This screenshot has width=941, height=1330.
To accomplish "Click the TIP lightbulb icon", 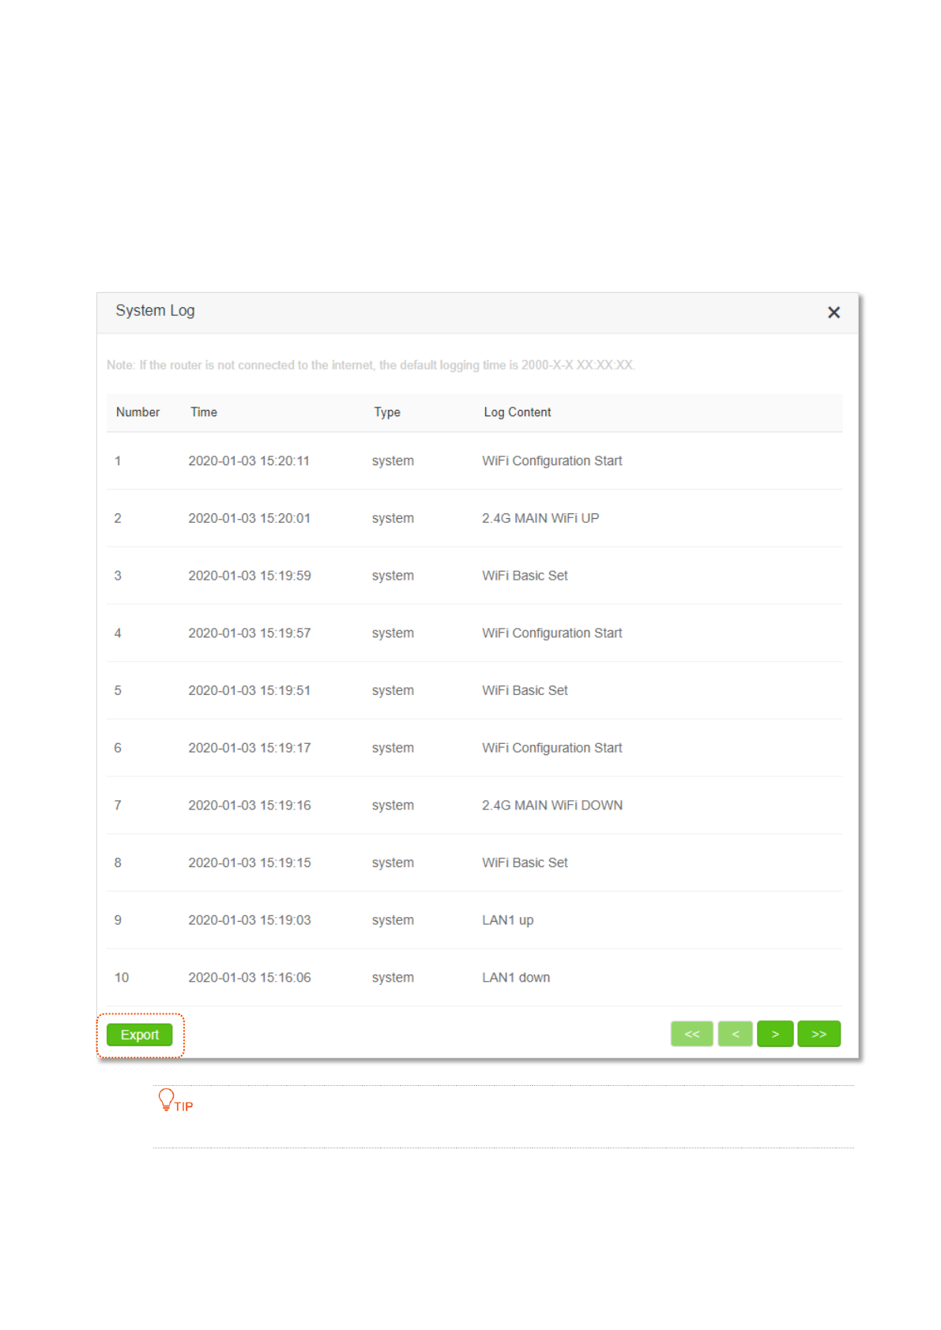I will (x=166, y=1099).
